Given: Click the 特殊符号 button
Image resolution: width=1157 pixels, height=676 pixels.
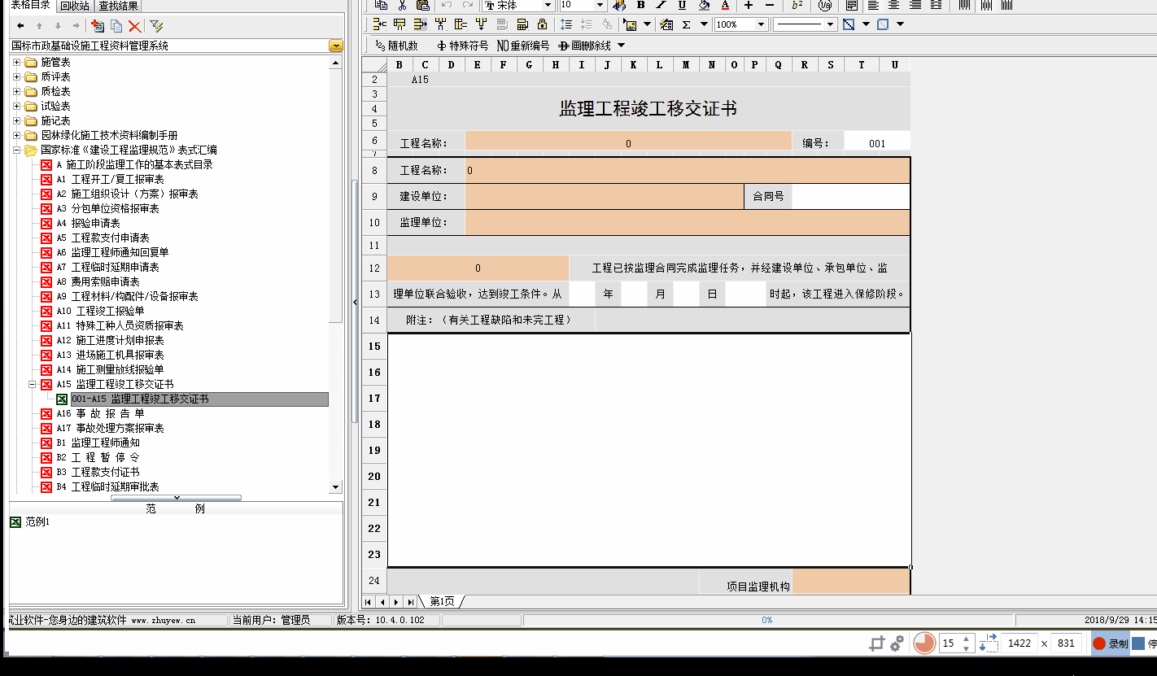Looking at the screenshot, I should (x=462, y=46).
